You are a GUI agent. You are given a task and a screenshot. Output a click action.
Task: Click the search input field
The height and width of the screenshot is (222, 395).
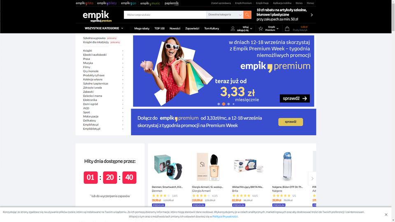[x=165, y=15]
